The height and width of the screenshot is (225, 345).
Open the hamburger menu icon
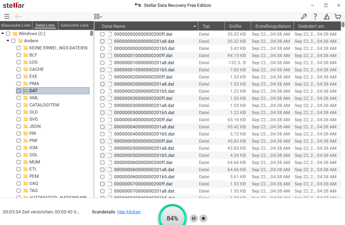point(7,17)
